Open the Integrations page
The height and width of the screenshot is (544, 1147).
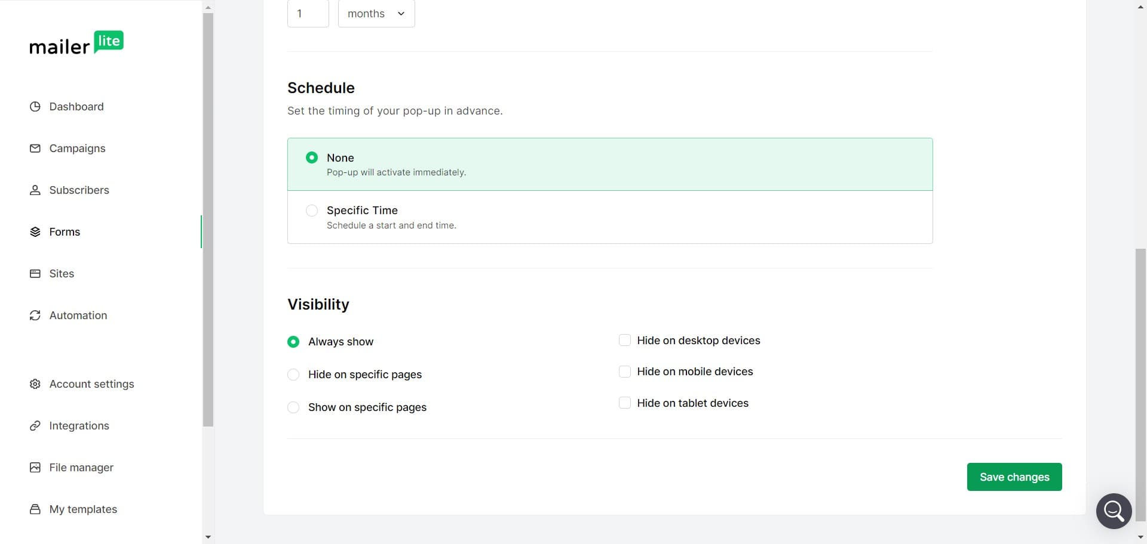point(79,425)
